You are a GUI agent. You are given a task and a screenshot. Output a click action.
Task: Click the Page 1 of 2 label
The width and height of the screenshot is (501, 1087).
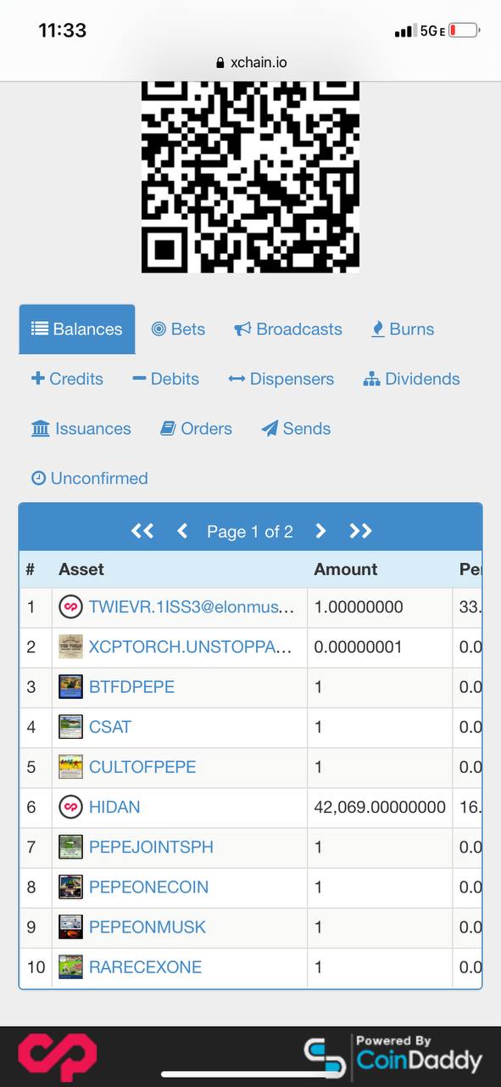250,532
